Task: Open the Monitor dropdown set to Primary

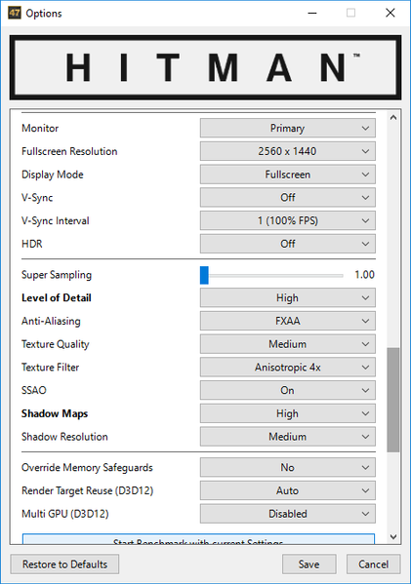Action: pos(288,128)
